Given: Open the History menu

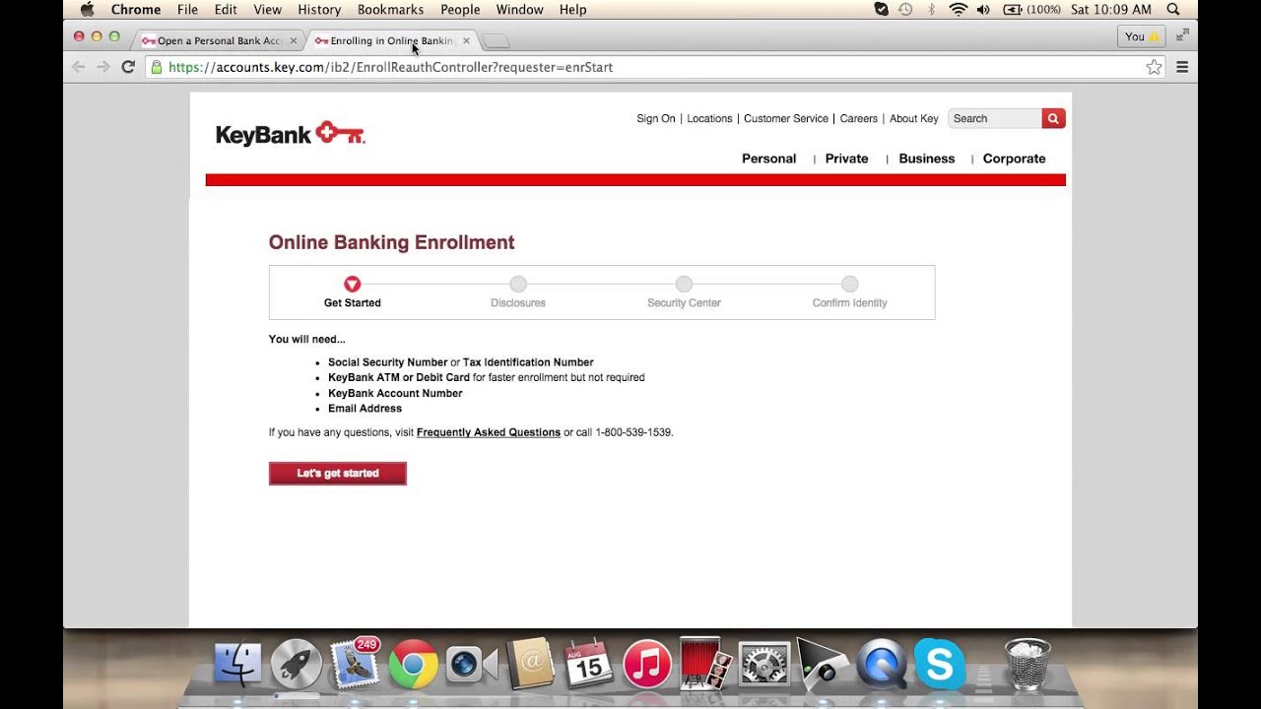Looking at the screenshot, I should click(319, 9).
